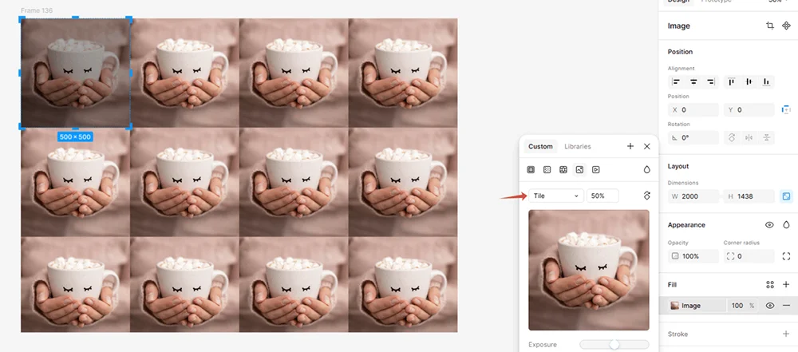The image size is (798, 352).
Task: Select the image fill type icon
Action: coord(579,170)
